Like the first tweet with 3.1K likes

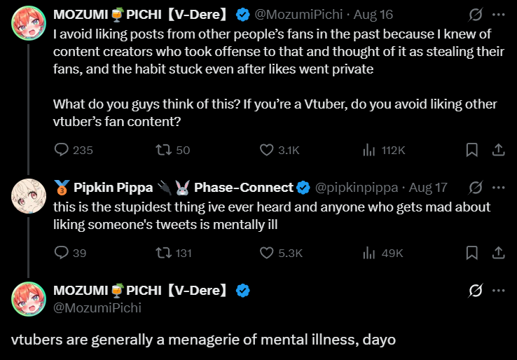point(280,151)
